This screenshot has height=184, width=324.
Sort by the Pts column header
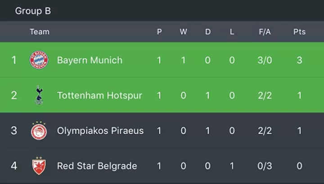click(299, 32)
